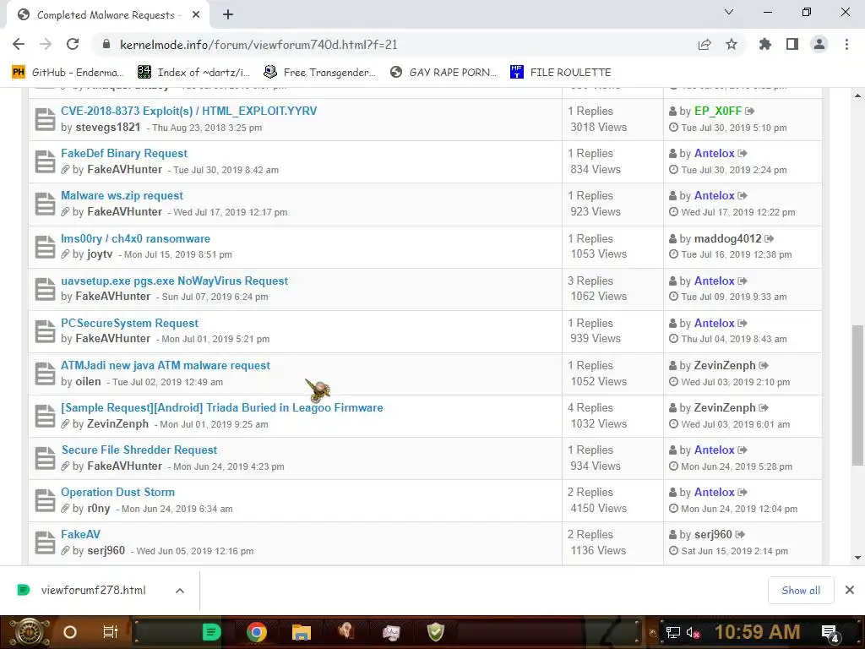
Task: Share this page via share icon
Action: tap(705, 45)
